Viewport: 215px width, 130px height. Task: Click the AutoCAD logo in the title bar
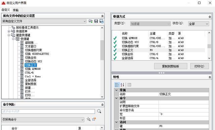3,3
